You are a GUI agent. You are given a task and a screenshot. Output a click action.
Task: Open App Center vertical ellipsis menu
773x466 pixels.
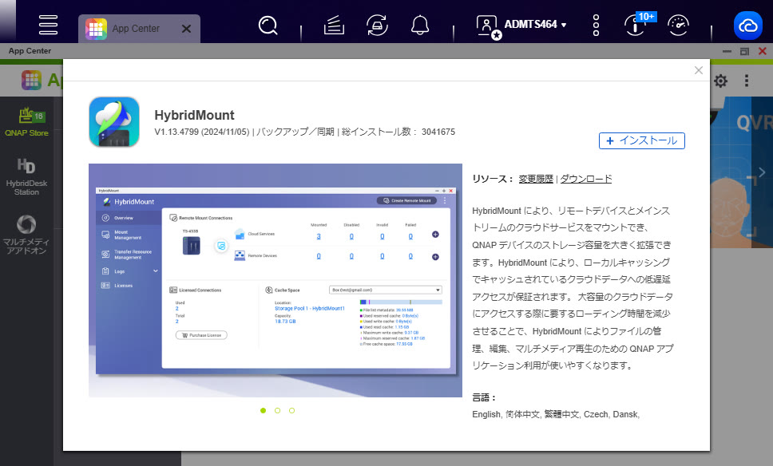[747, 81]
